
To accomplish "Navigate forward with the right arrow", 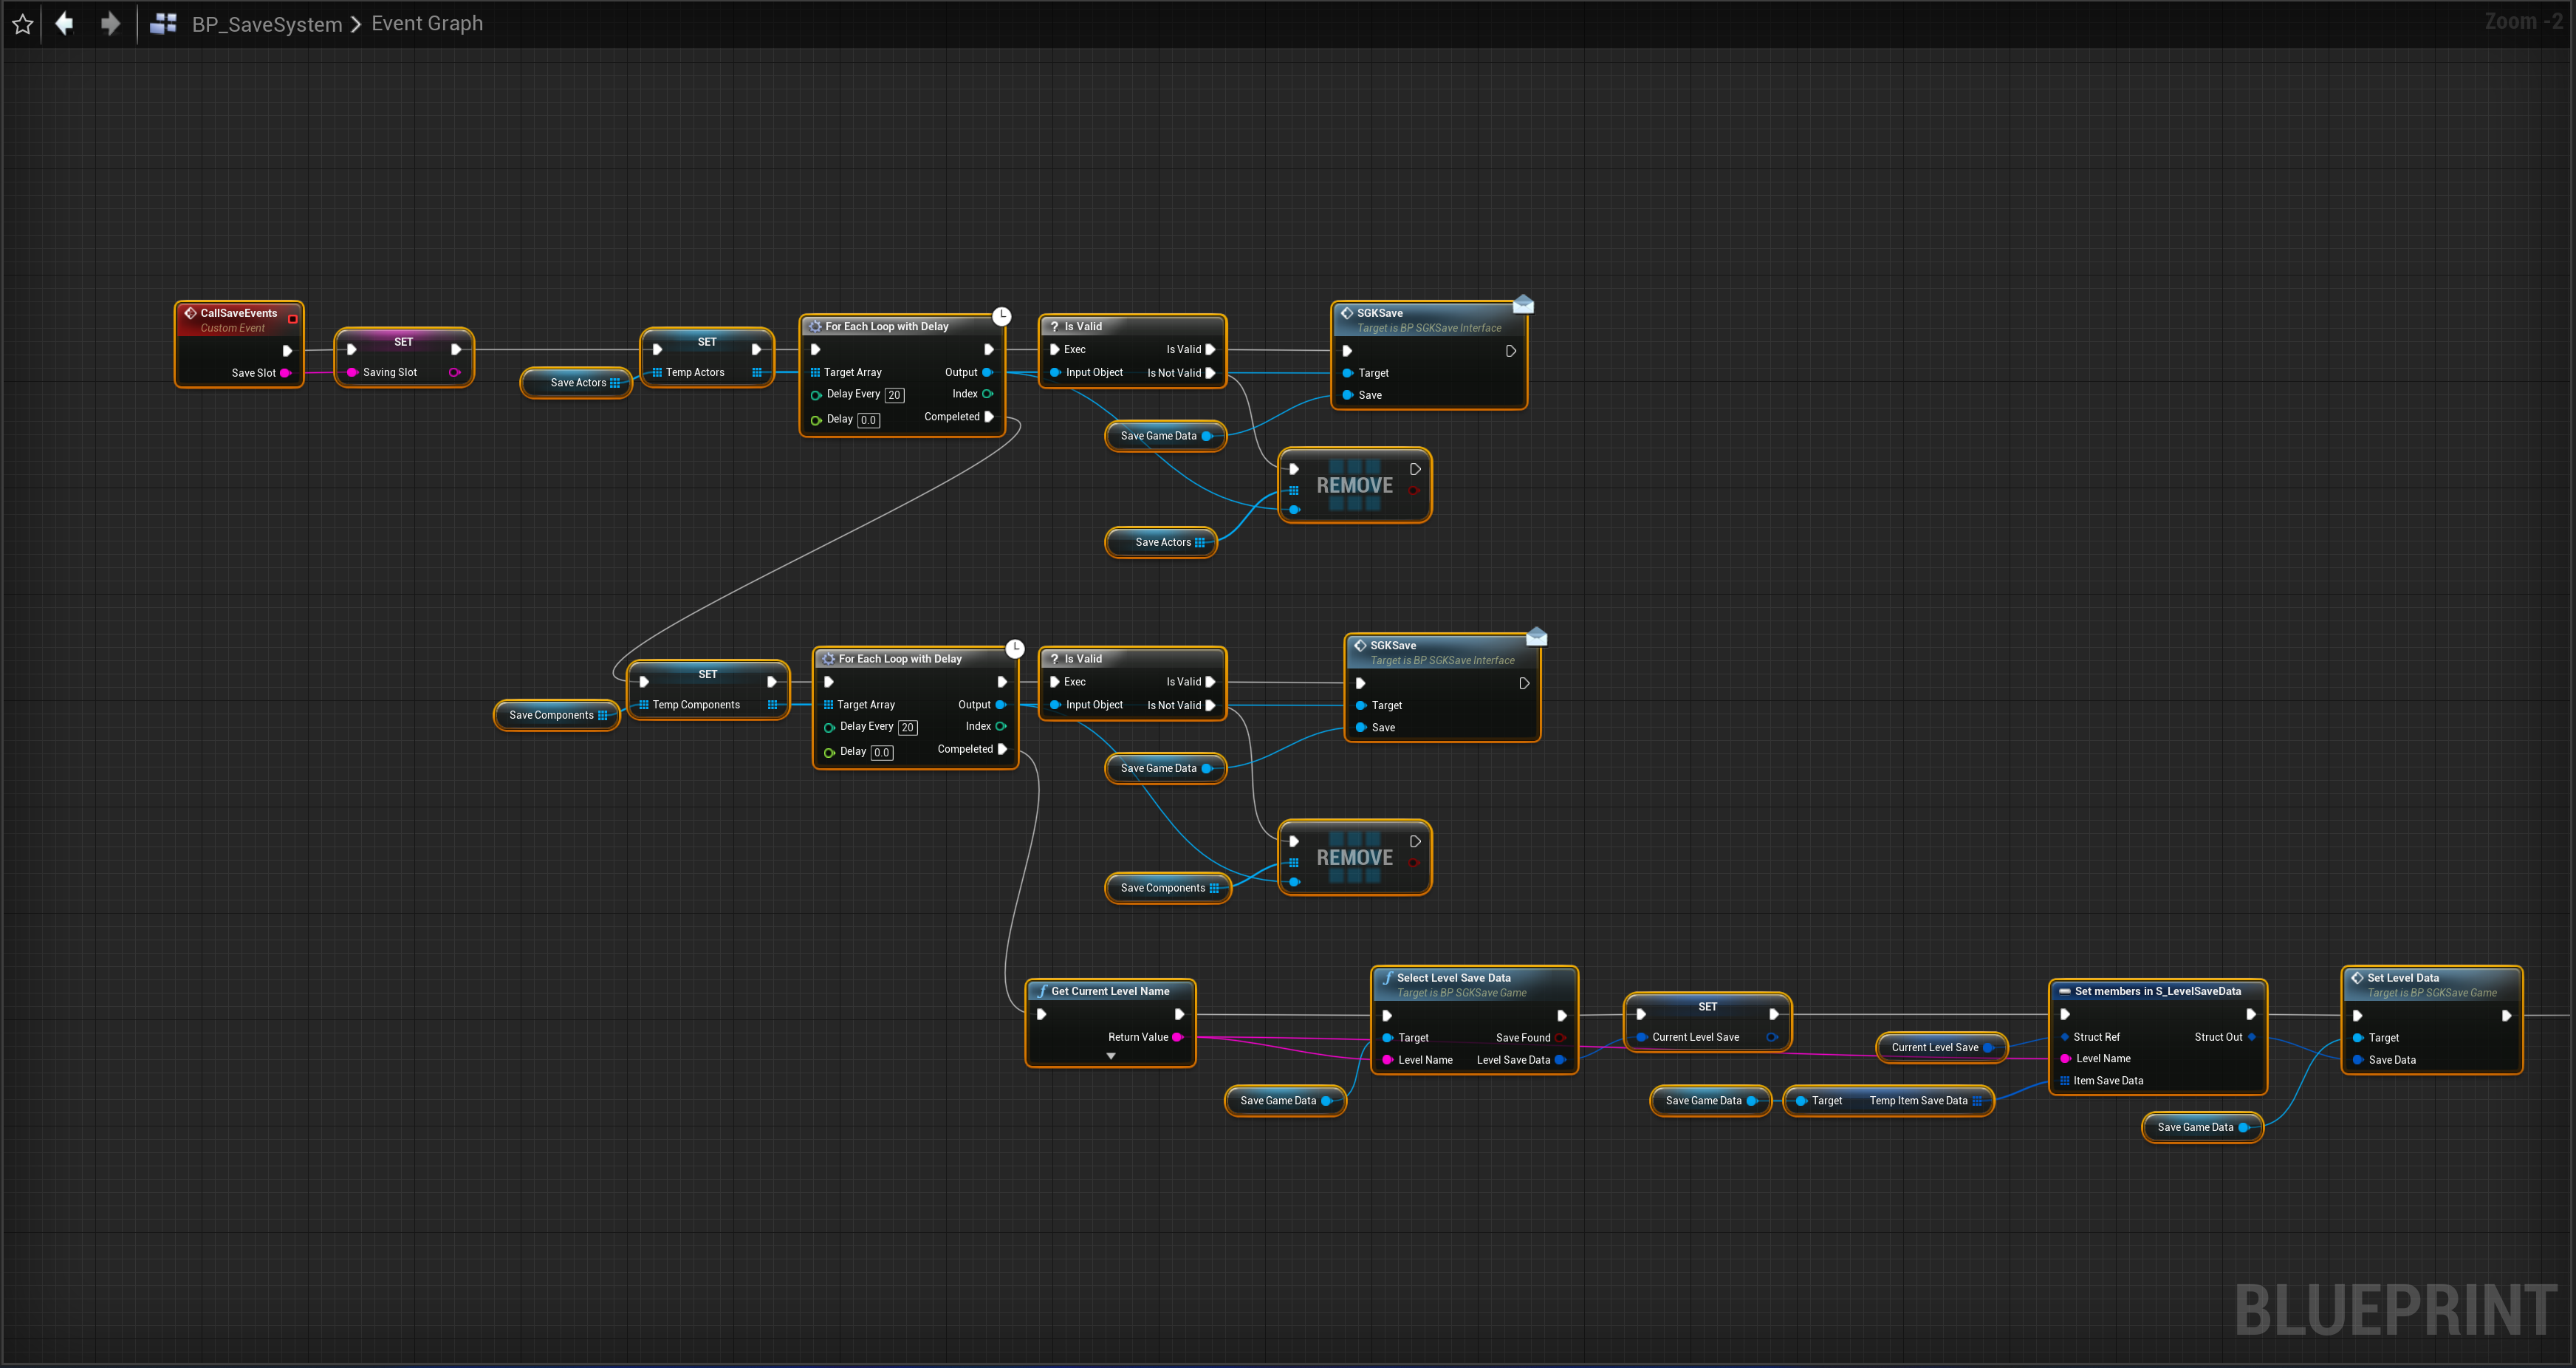I will (x=110, y=23).
